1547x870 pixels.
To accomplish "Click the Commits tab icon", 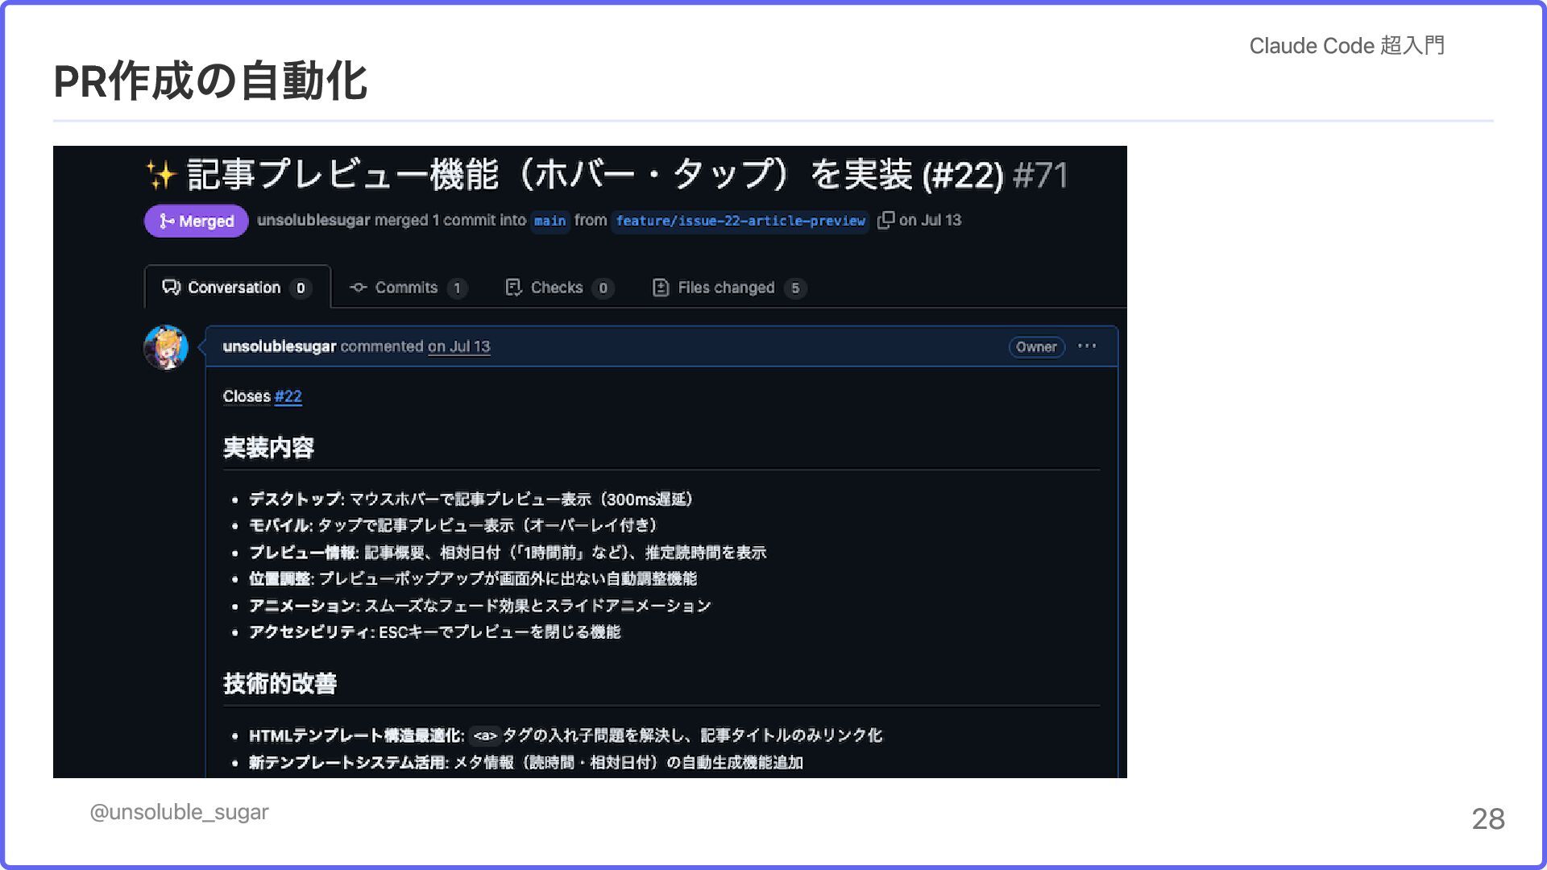I will pos(359,288).
